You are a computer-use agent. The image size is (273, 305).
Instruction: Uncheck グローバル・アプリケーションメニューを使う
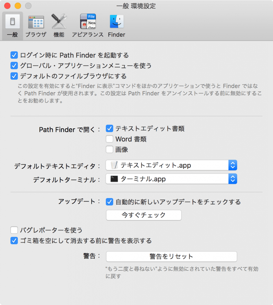14,66
